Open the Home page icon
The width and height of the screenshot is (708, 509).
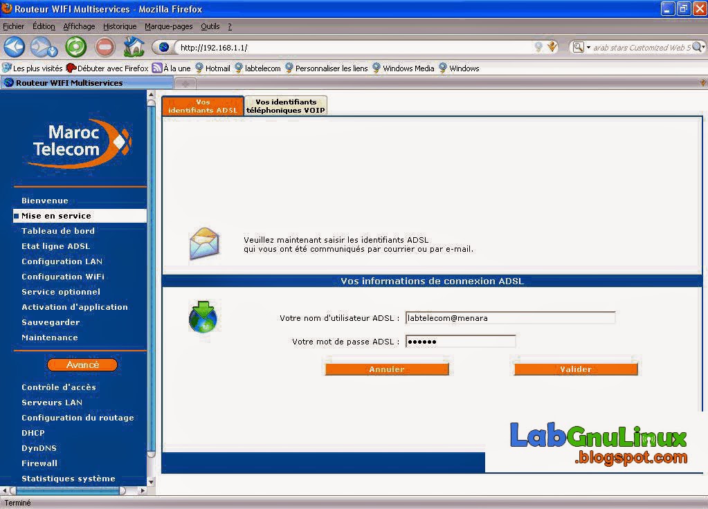click(134, 46)
